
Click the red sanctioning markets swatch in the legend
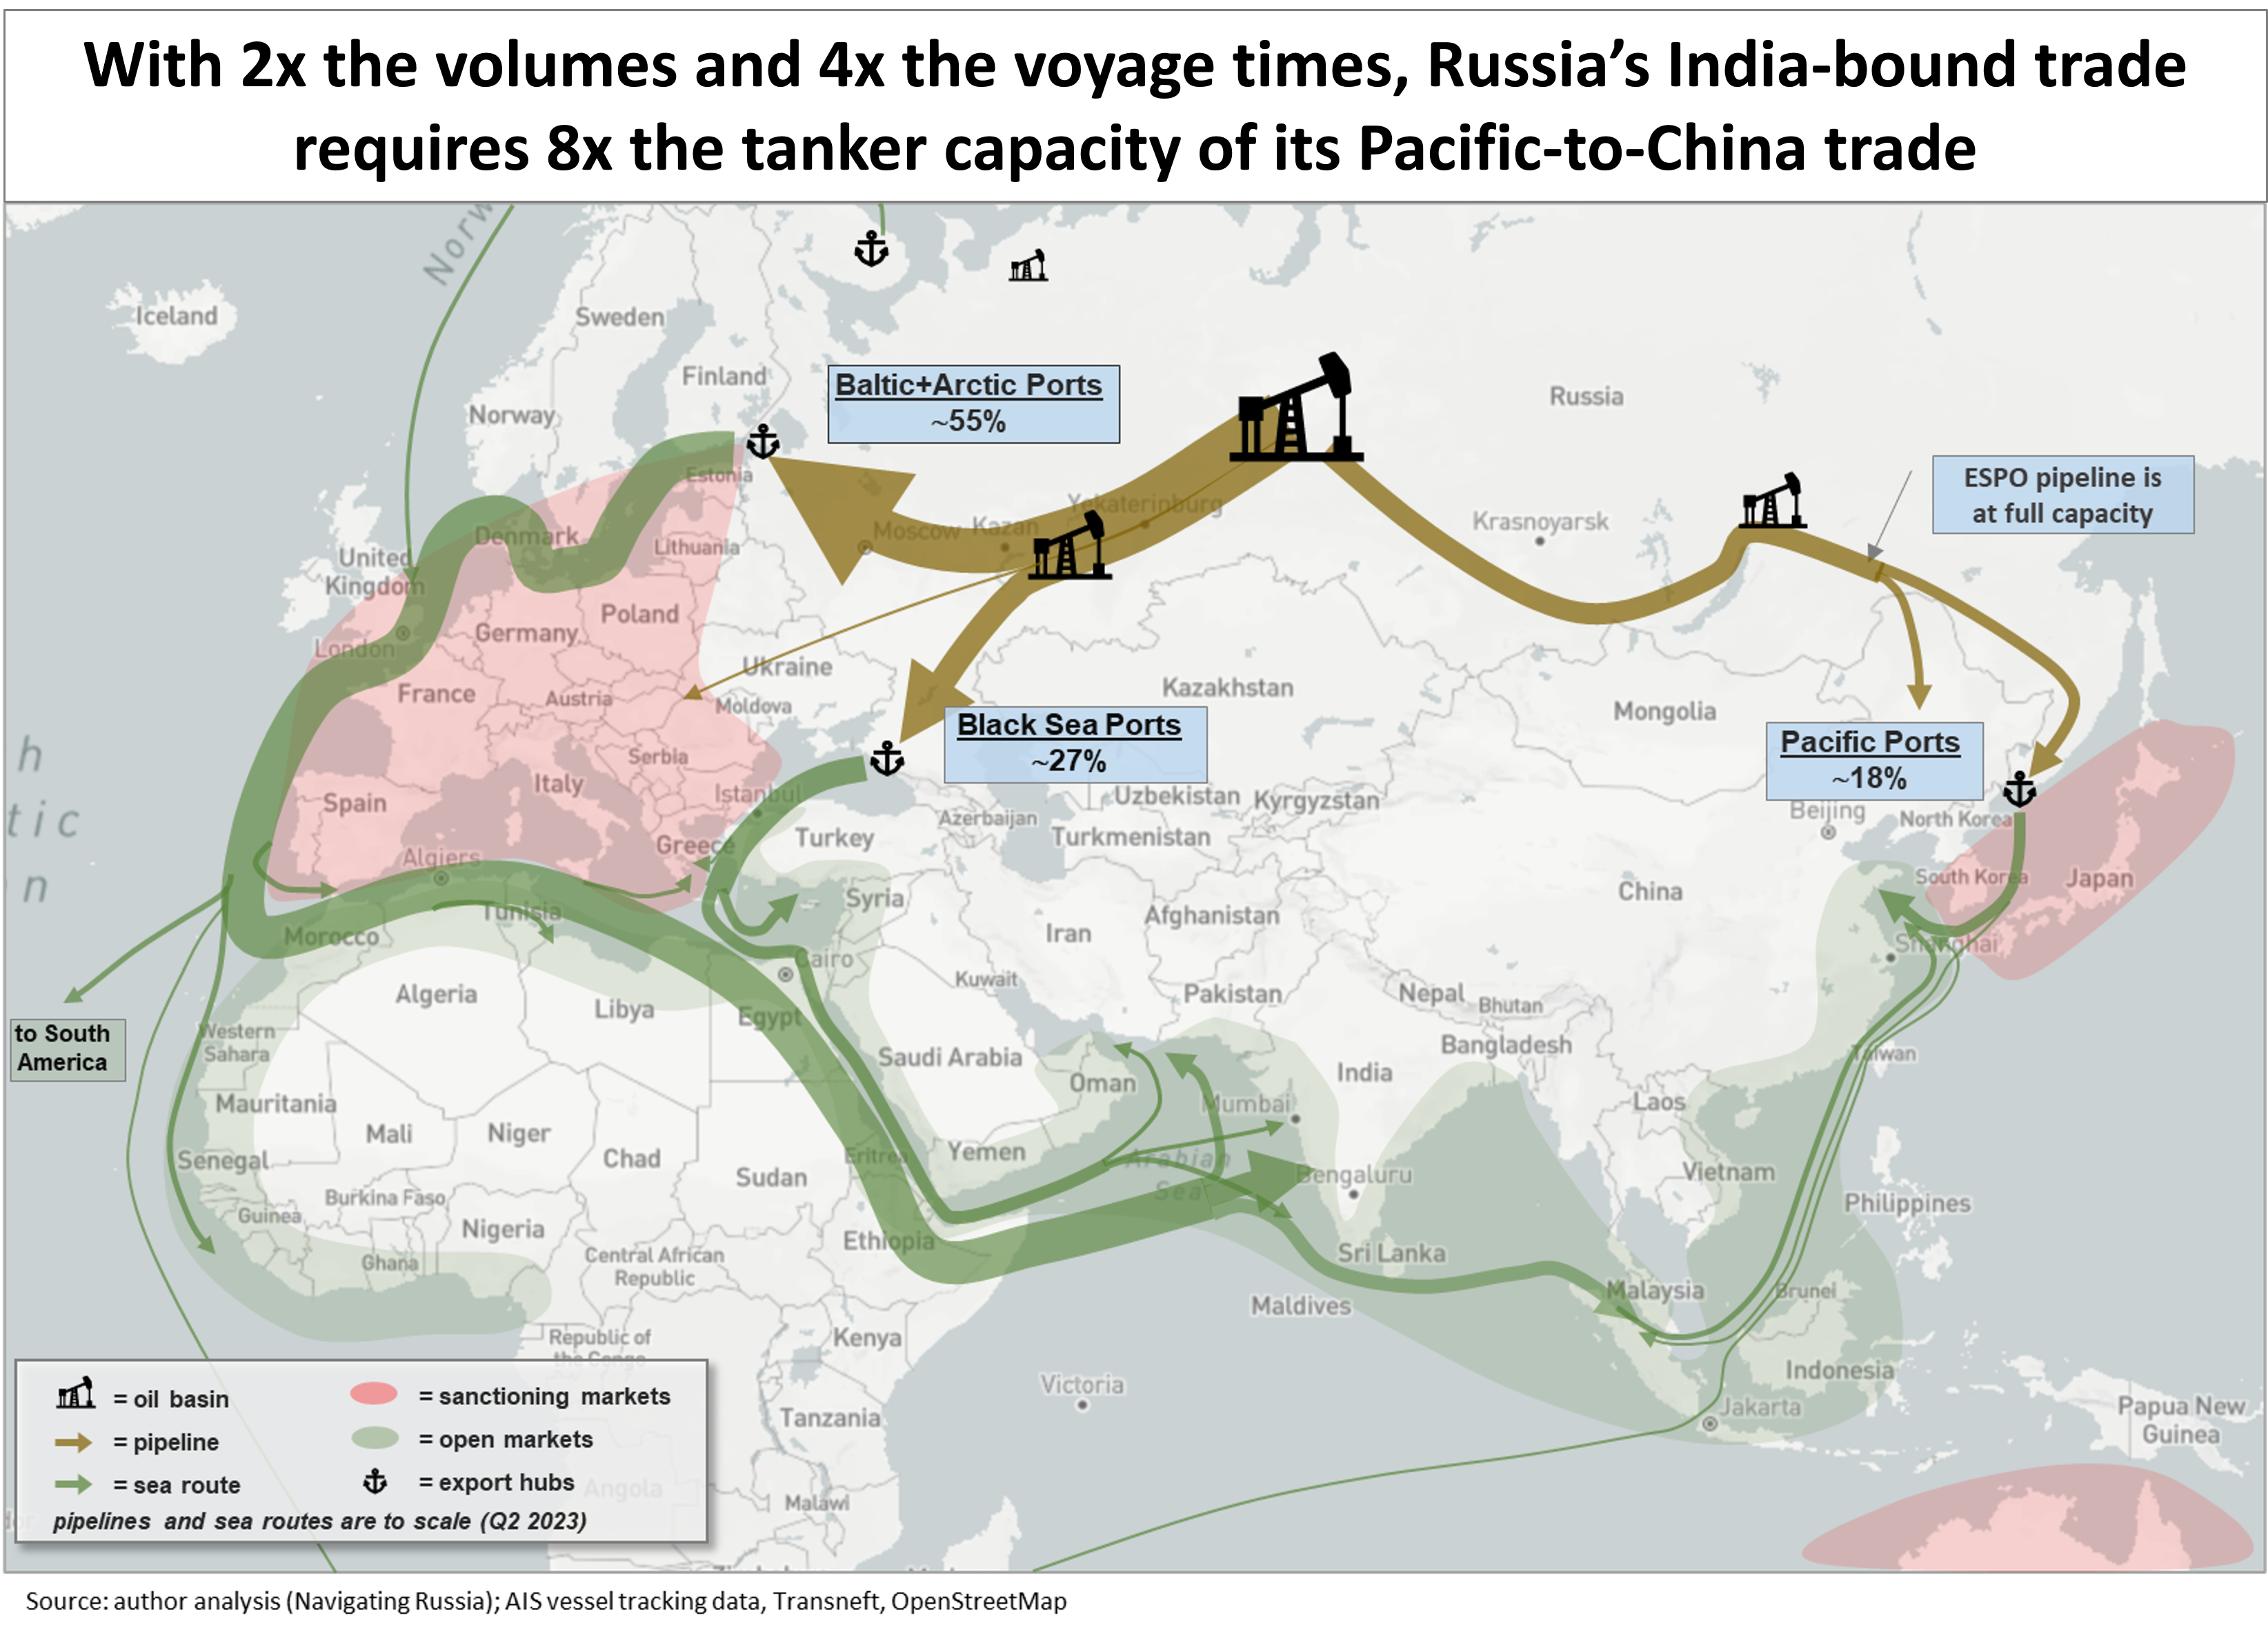click(374, 1394)
